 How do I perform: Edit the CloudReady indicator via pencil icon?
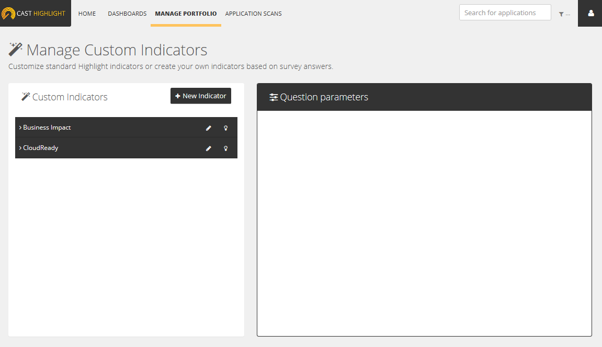click(x=209, y=148)
